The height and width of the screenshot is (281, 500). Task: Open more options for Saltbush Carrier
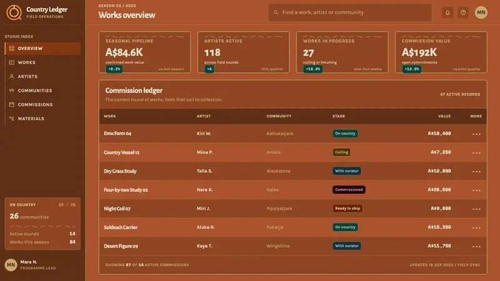coord(476,227)
